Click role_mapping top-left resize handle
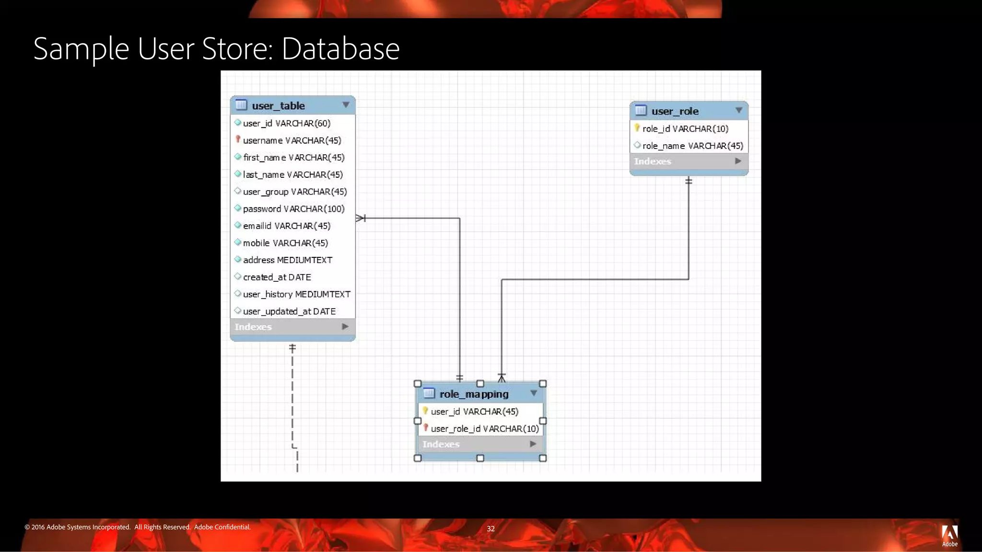982x552 pixels. coord(418,384)
